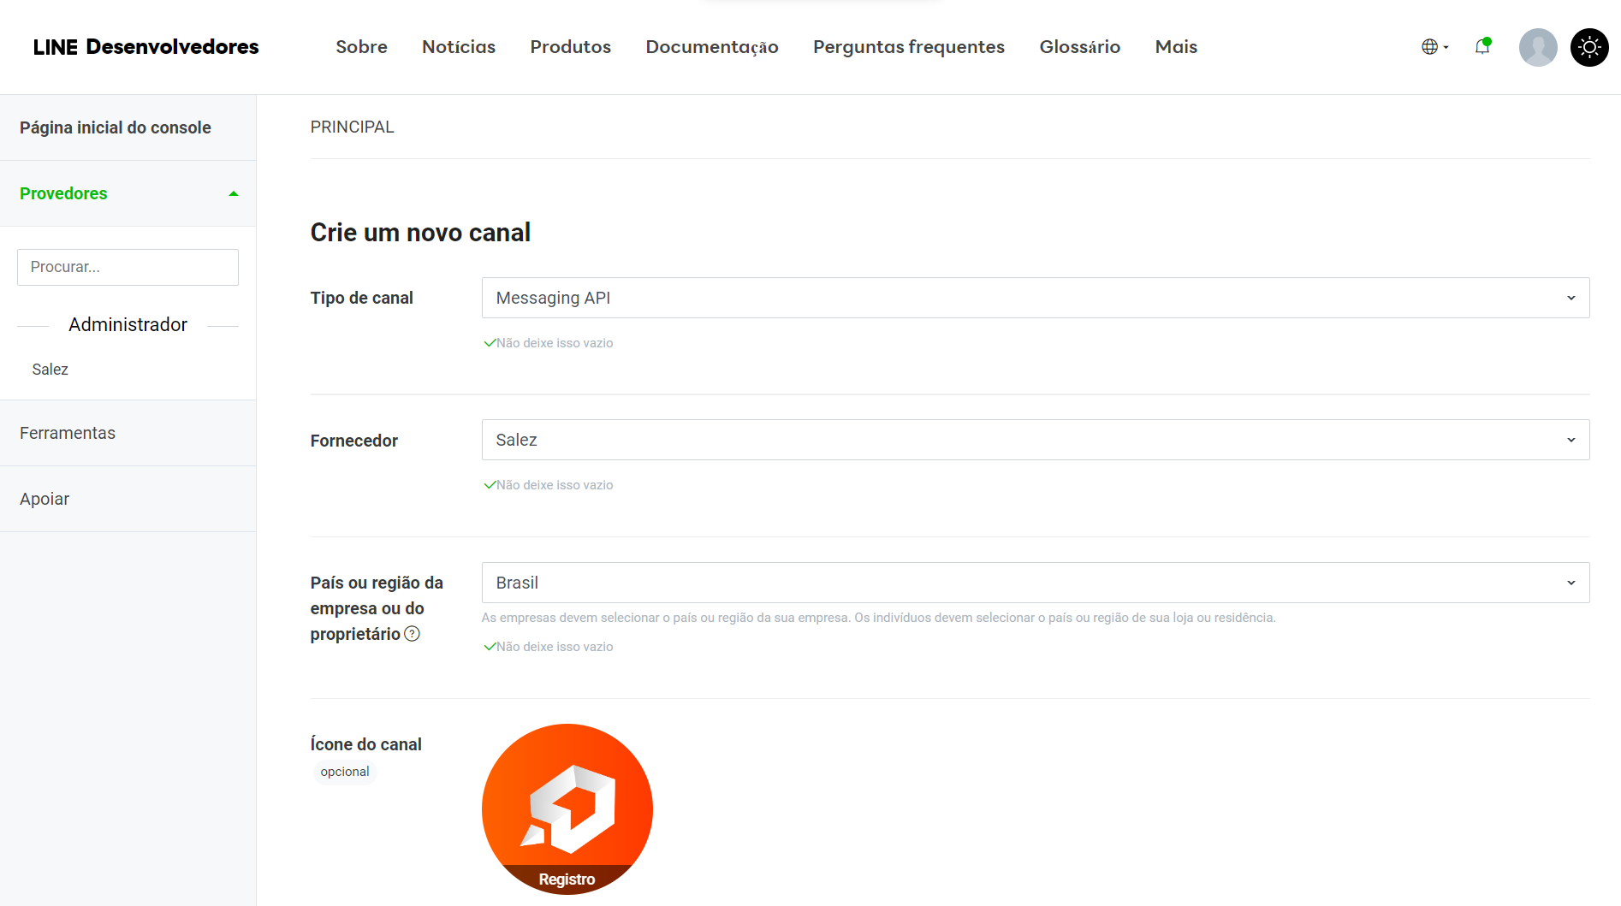Open the Notícias menu item
This screenshot has width=1621, height=906.
point(459,47)
